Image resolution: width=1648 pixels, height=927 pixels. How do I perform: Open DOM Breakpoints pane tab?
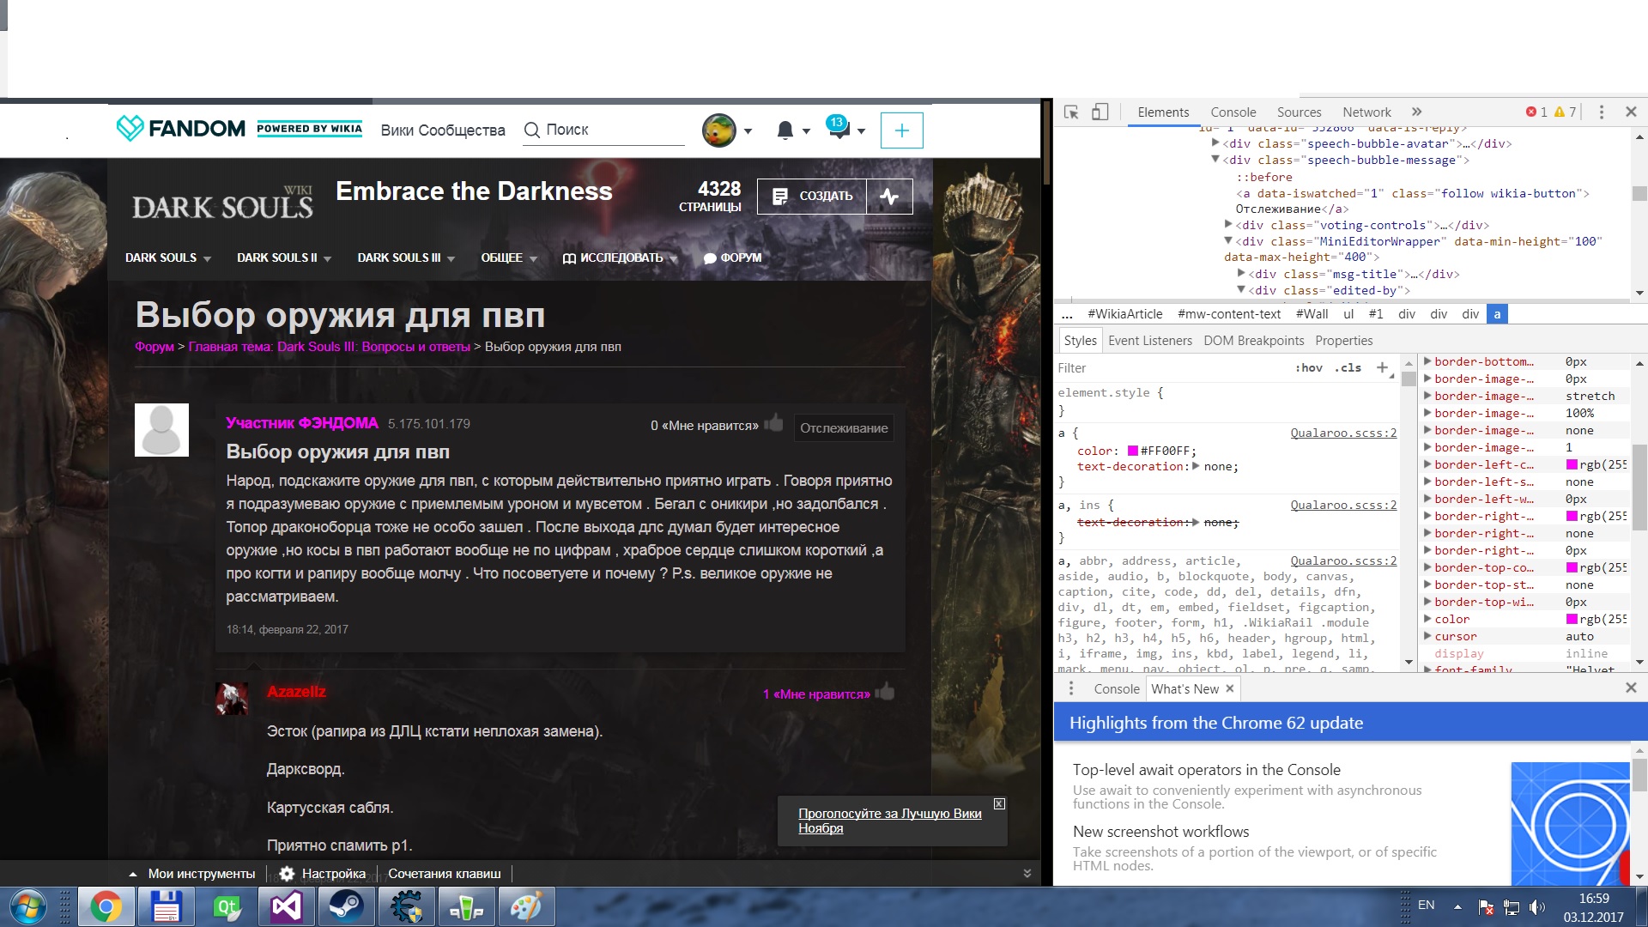point(1253,341)
